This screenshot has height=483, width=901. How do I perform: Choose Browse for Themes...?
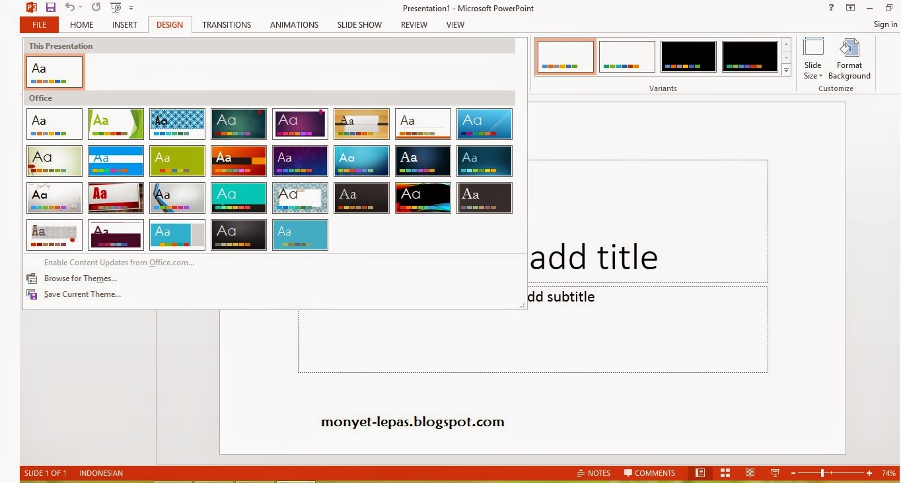(81, 278)
